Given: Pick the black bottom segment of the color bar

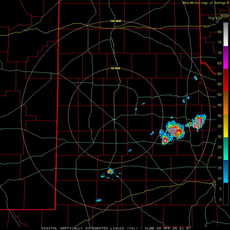Looking at the screenshot, I should [226, 194].
